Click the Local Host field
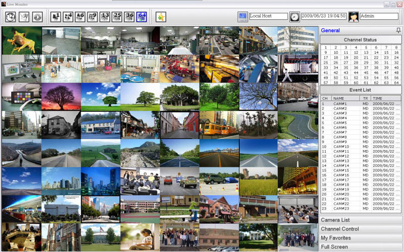The width and height of the screenshot is (404, 252). pyautogui.click(x=268, y=17)
